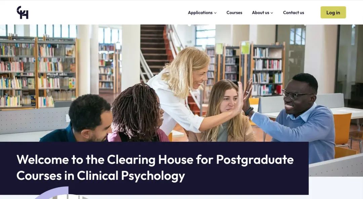Viewport: 363px width, 199px height.
Task: Click the CH Clearing House logo
Action: (23, 12)
